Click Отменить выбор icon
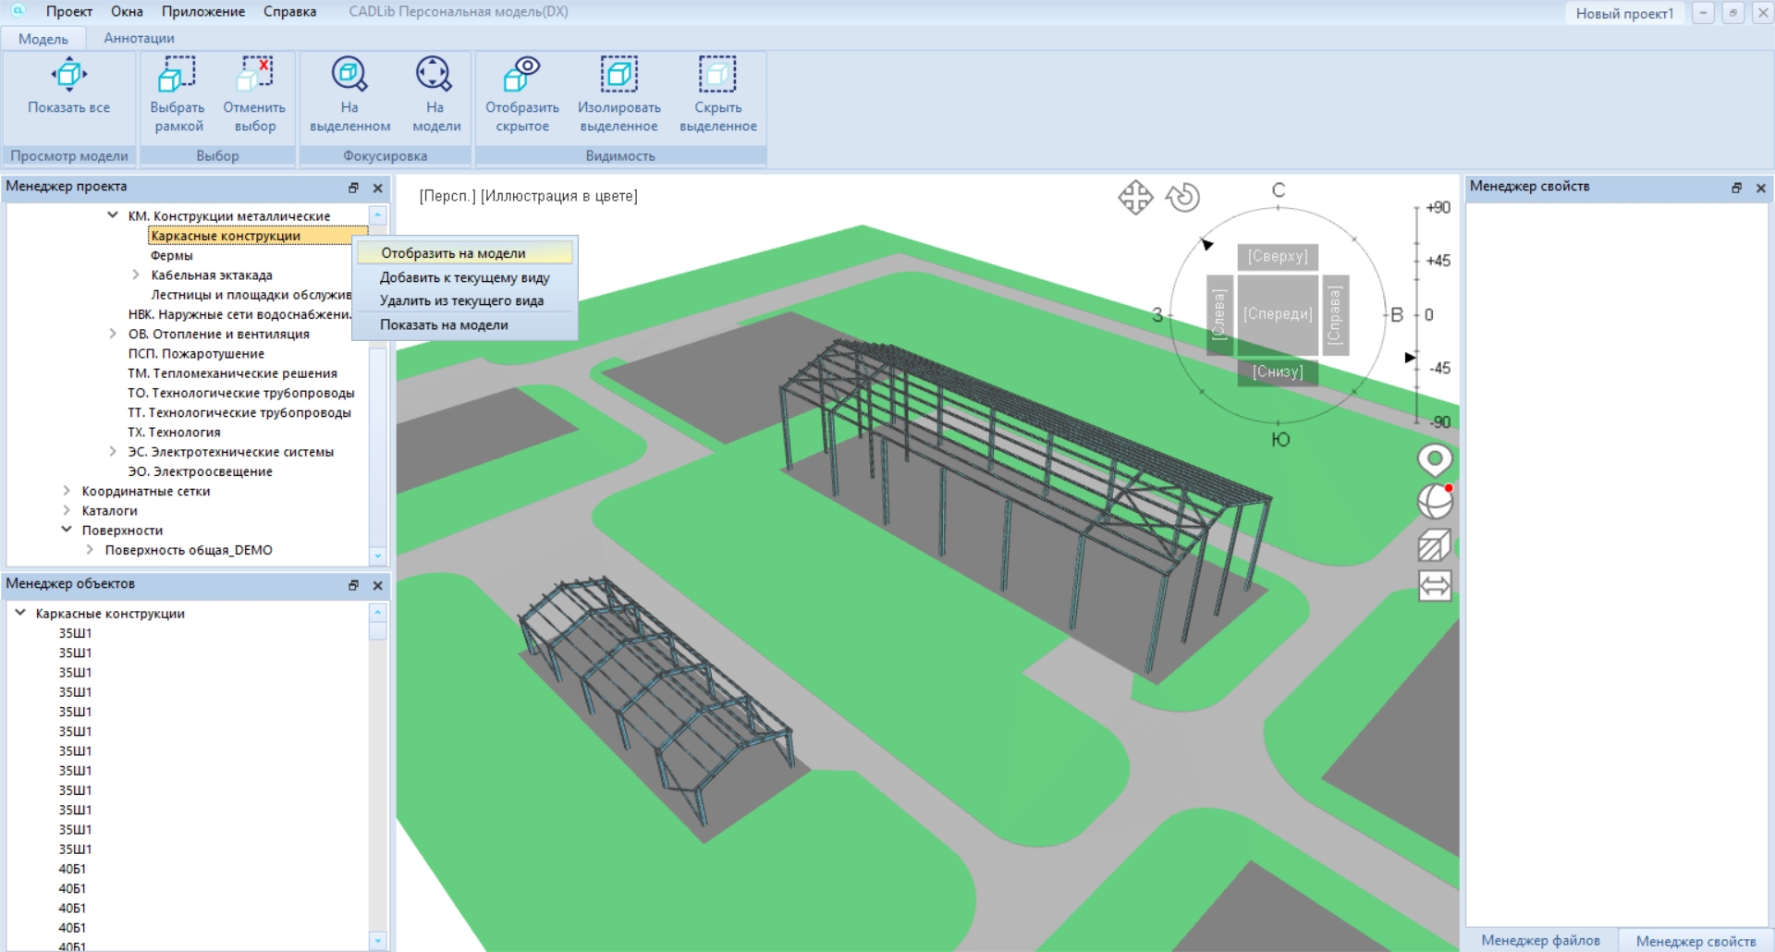This screenshot has height=952, width=1775. 255,75
